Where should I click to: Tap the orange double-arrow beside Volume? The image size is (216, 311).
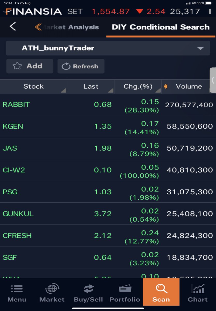[x=165, y=87]
